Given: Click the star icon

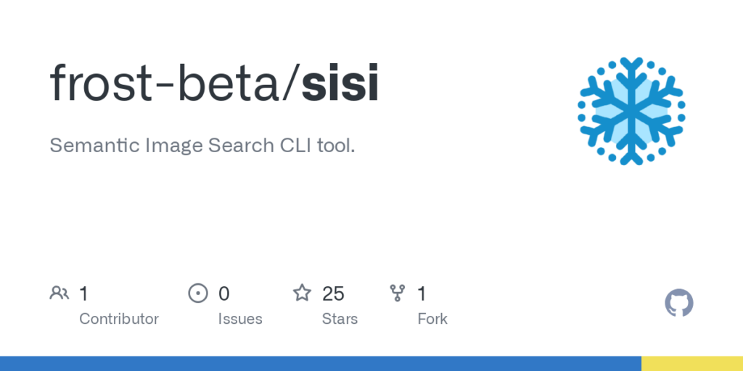Looking at the screenshot, I should 302,293.
